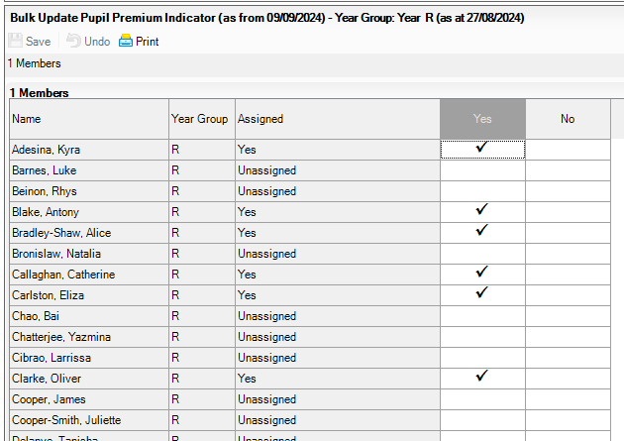This screenshot has width=624, height=441.
Task: Select the Bronislaw, Natalia name cell
Action: pyautogui.click(x=55, y=253)
